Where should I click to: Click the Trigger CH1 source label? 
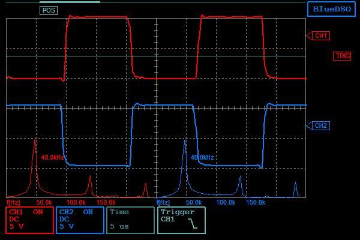(167, 219)
